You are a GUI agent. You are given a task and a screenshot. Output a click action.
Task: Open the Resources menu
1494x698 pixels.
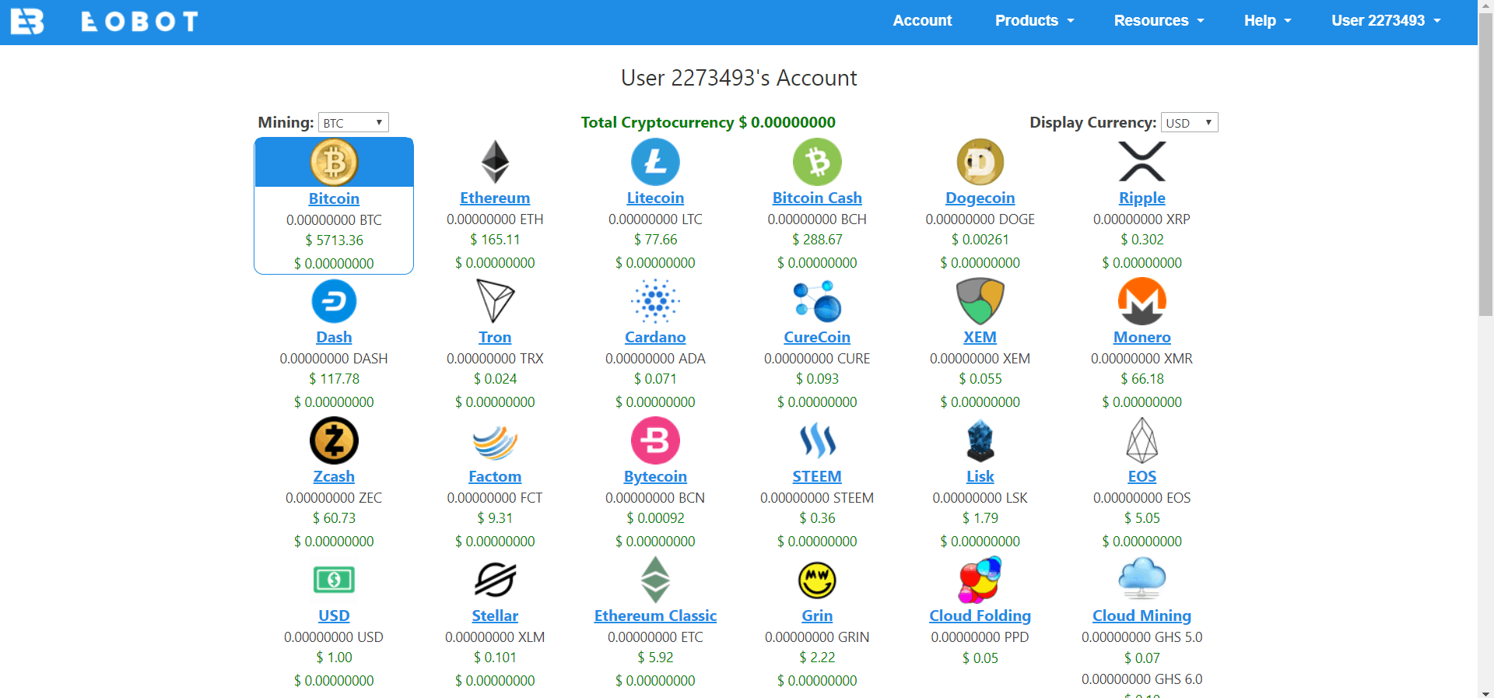point(1159,21)
